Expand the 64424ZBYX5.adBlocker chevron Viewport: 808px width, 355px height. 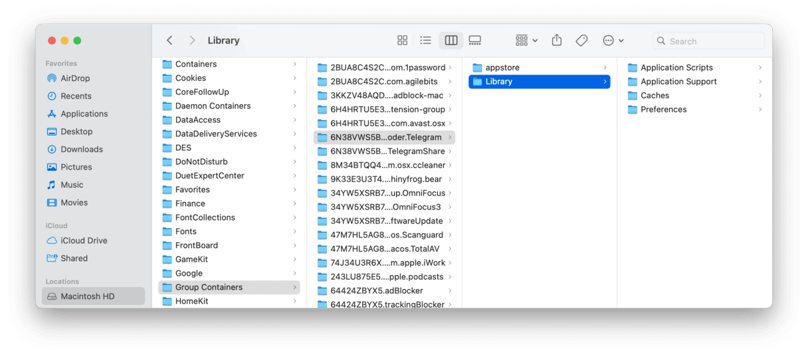[450, 291]
